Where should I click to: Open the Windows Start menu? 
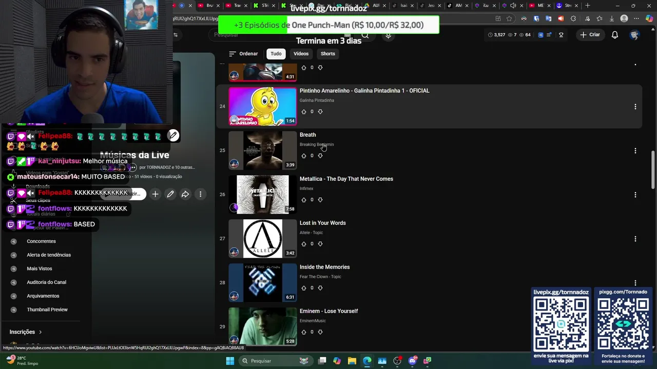[230, 361]
